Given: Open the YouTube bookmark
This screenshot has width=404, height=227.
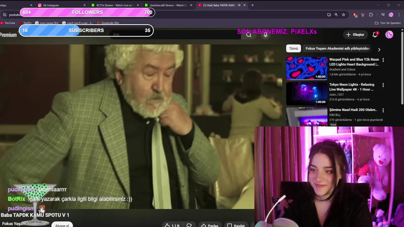Looking at the screenshot, I should pos(8,23).
